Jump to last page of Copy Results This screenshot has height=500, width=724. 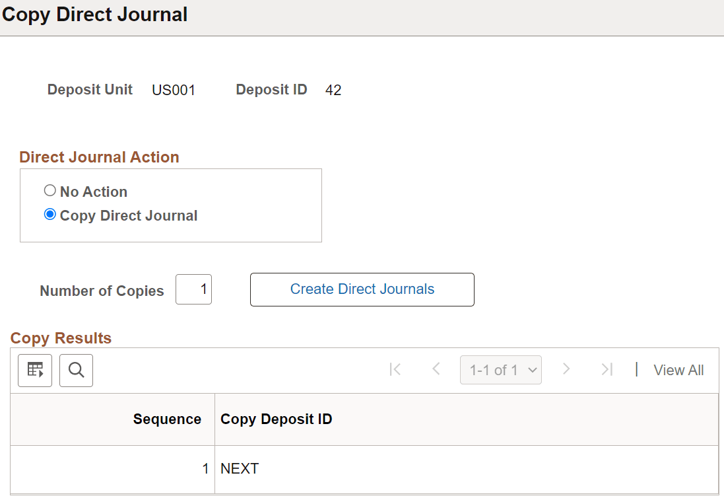(x=607, y=370)
